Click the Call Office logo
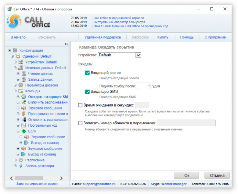 coord(28,22)
